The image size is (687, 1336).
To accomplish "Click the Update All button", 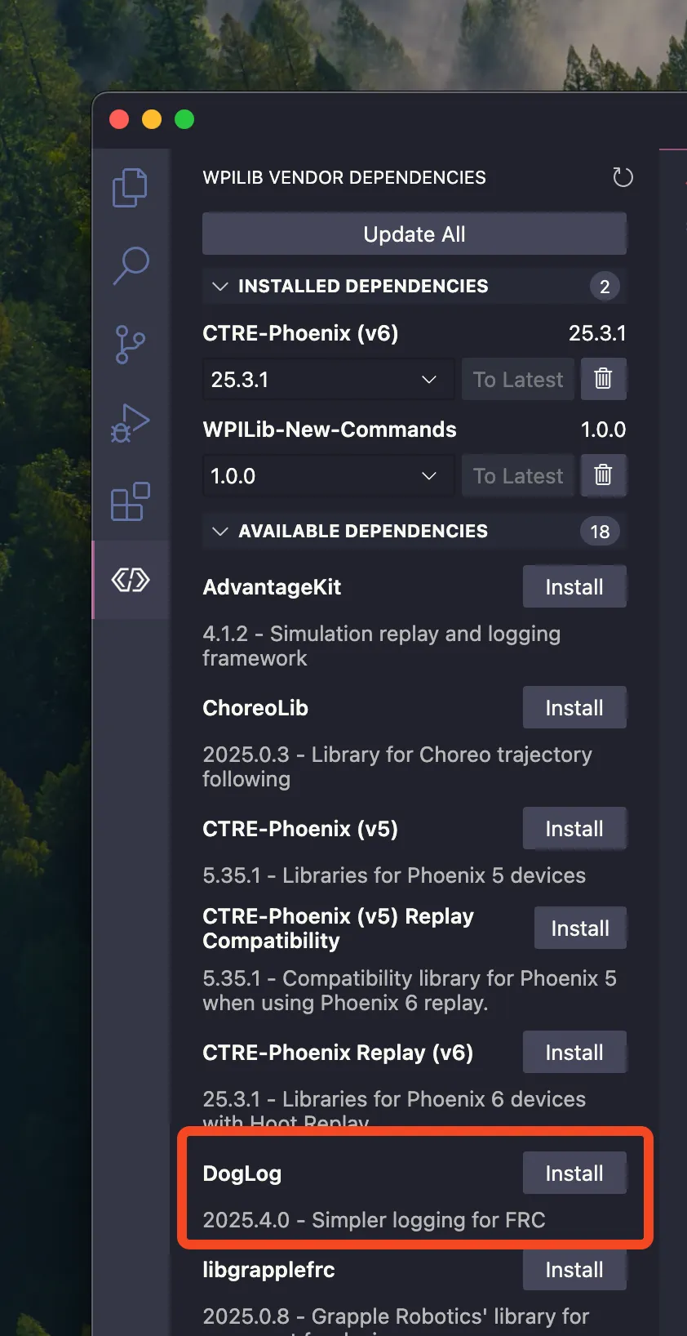I will (x=414, y=234).
